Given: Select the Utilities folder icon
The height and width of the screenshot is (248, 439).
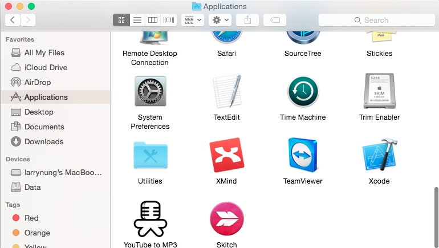Looking at the screenshot, I should click(151, 155).
